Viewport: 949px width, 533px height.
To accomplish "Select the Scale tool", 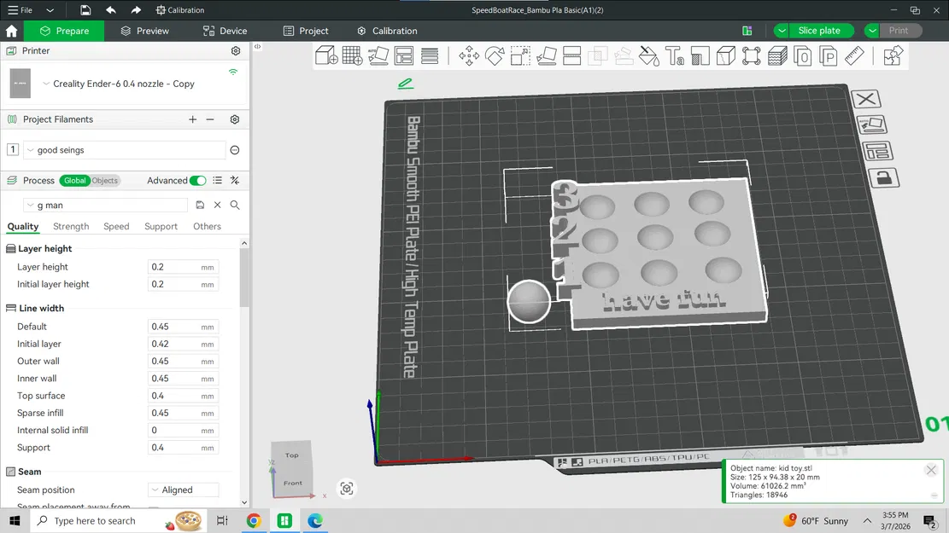I will click(x=519, y=55).
